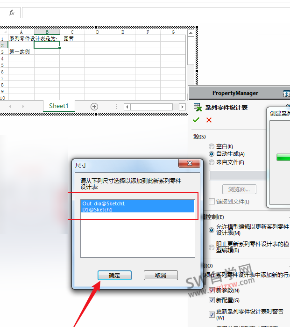Image resolution: width=290 pixels, height=327 pixels.
Task: Click the fx insert function icon
Action: pyautogui.click(x=12, y=13)
